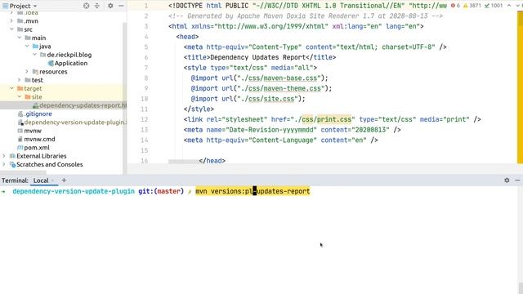Click the Dependency Updates Report title text

click(x=258, y=57)
